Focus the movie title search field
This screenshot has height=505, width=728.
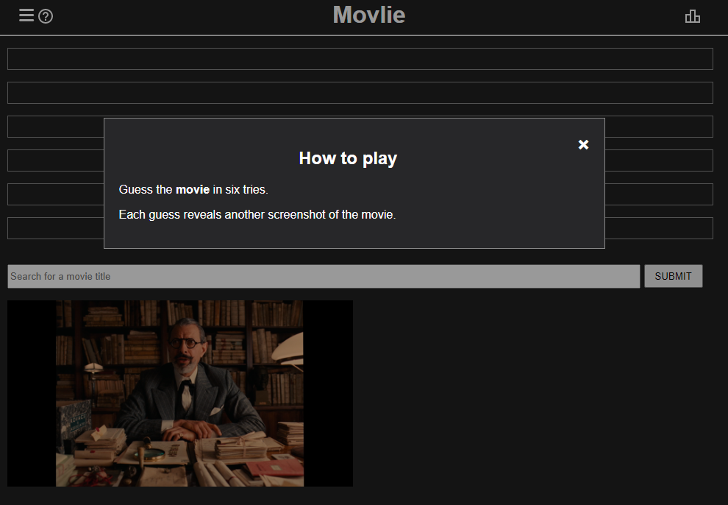(x=324, y=277)
